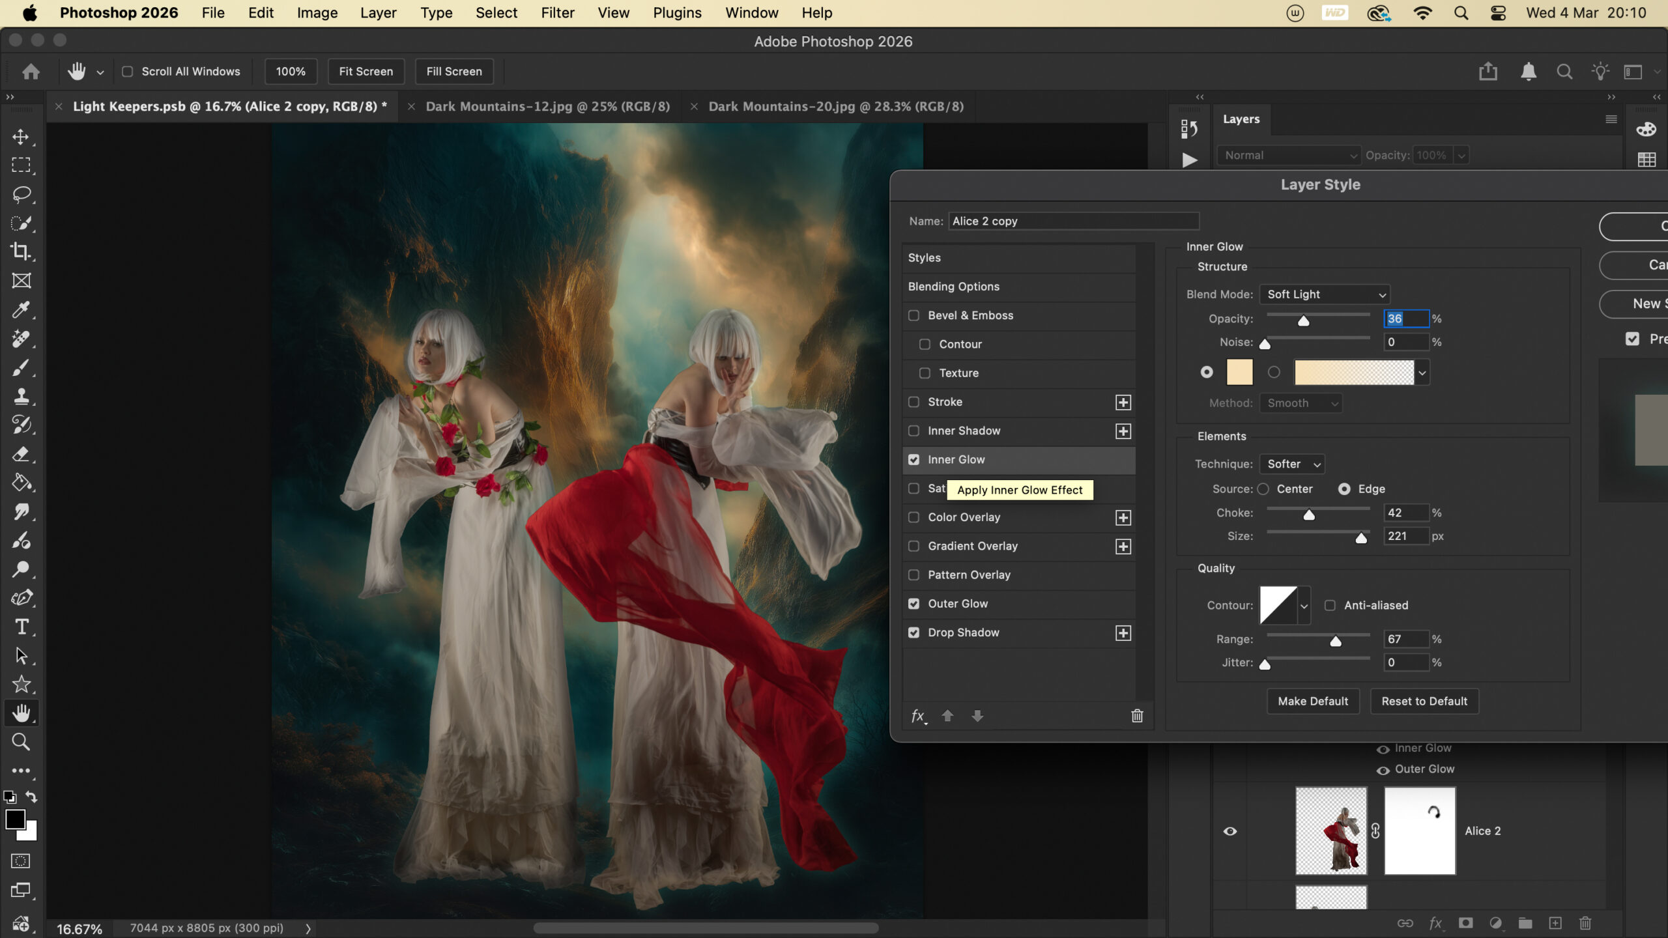Expand the Contour picker dropdown arrow

(x=1304, y=606)
